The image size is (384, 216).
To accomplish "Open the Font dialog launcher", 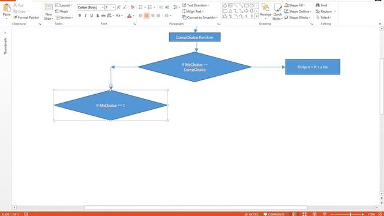I will pyautogui.click(x=134, y=24).
